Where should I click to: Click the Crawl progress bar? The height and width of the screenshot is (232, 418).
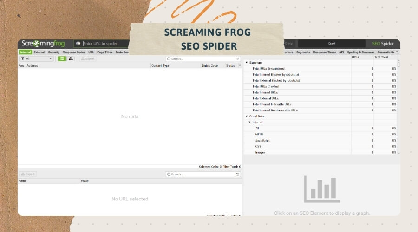point(332,44)
